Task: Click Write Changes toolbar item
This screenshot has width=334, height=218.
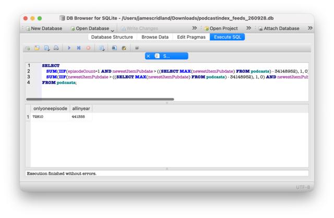Action: click(x=139, y=29)
